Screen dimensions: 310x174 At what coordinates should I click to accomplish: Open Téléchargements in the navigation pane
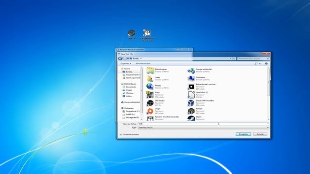(131, 78)
